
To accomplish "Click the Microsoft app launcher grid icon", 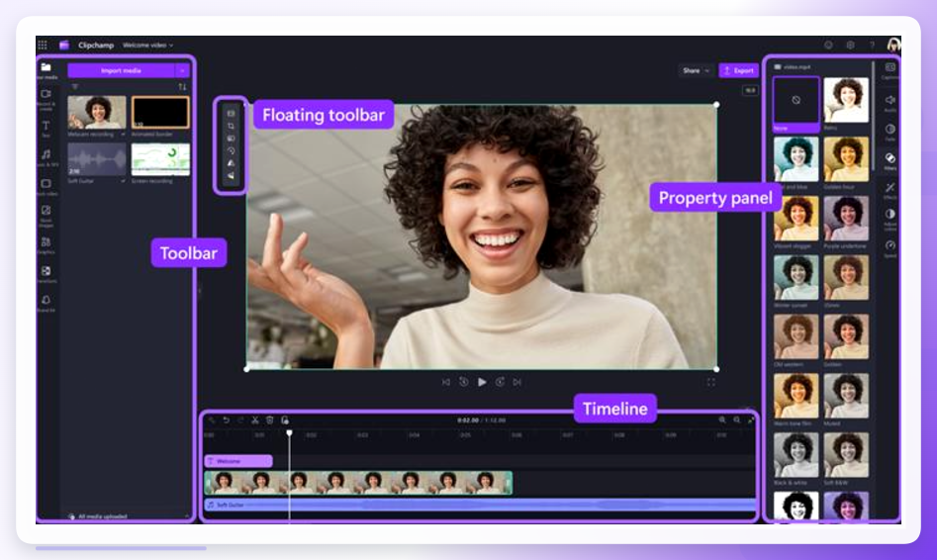I will [43, 45].
